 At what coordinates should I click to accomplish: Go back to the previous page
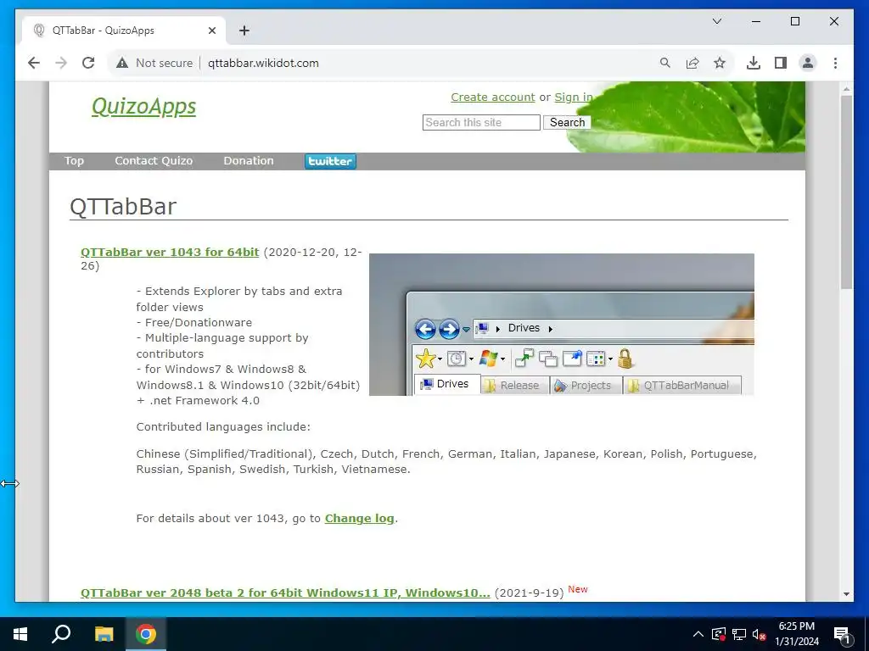coord(34,63)
